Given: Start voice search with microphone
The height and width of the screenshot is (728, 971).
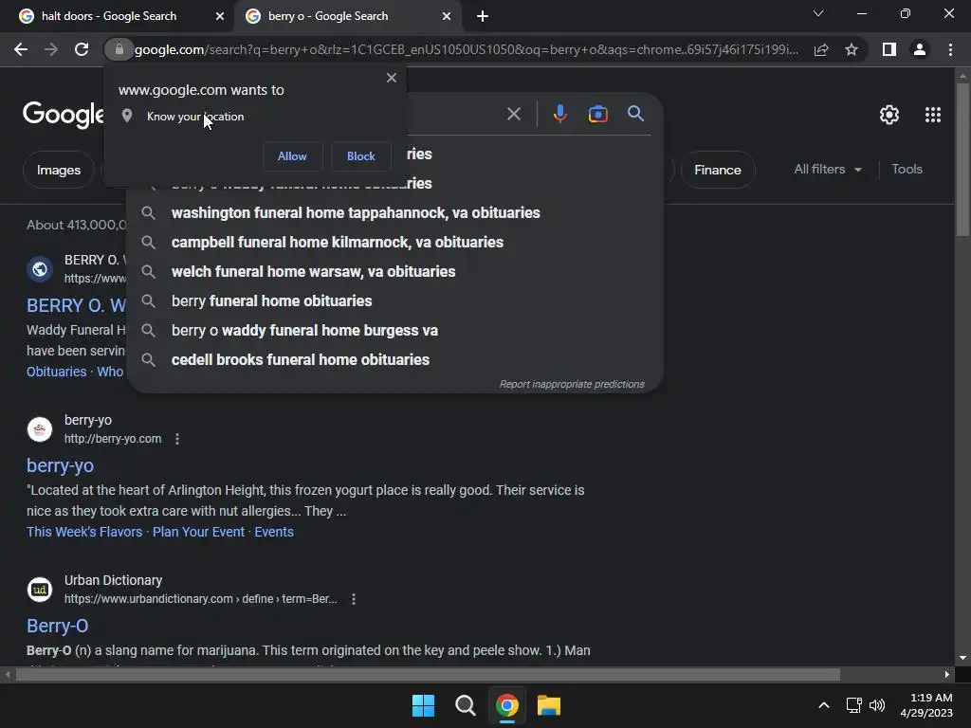Looking at the screenshot, I should pos(559,114).
